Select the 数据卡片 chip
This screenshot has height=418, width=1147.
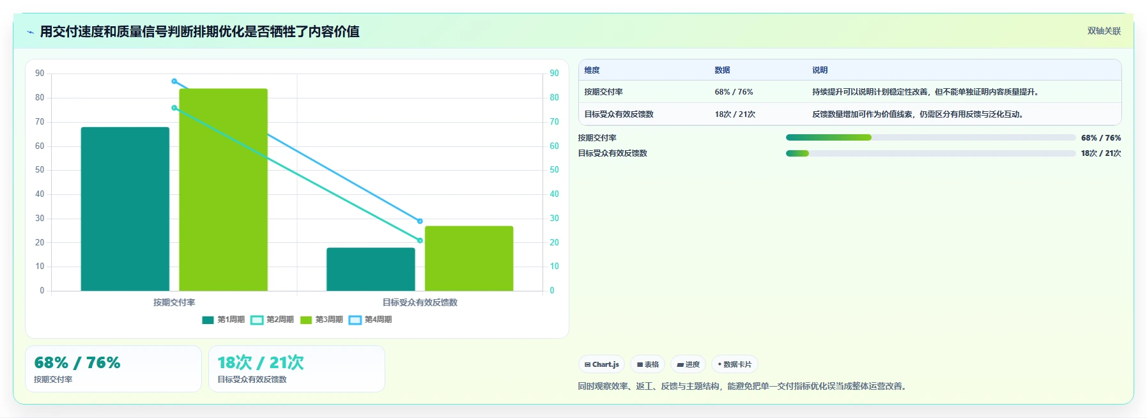734,364
